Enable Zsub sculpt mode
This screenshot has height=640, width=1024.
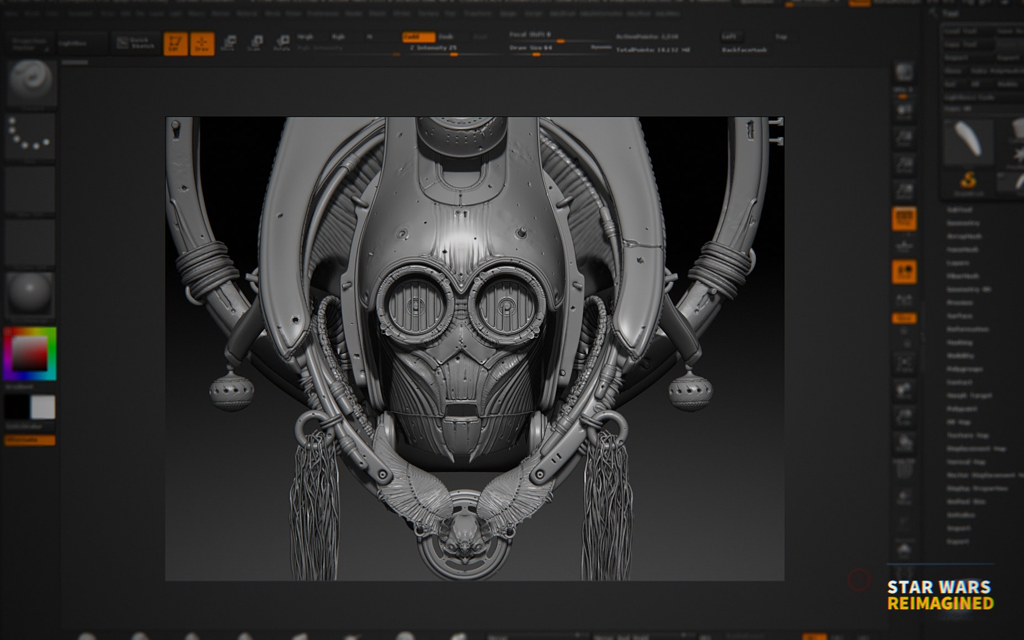click(x=446, y=36)
